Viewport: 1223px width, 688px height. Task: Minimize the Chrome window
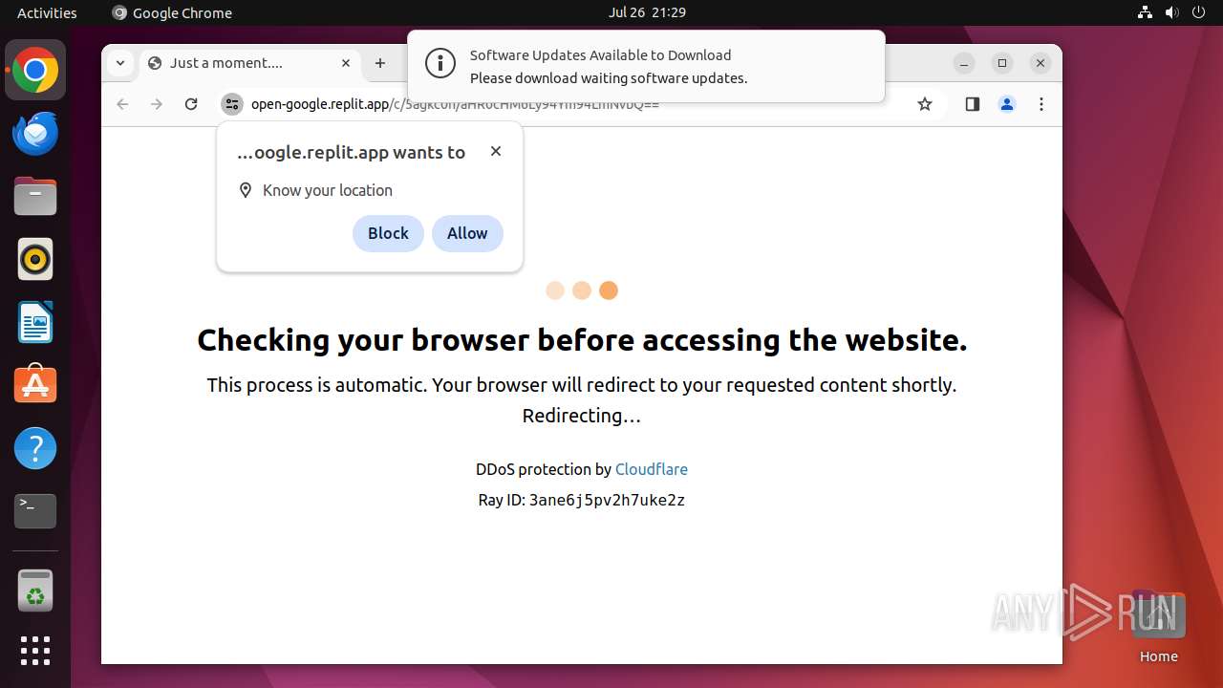(964, 63)
